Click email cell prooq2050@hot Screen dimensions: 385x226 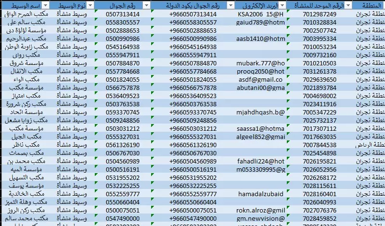click(260, 71)
